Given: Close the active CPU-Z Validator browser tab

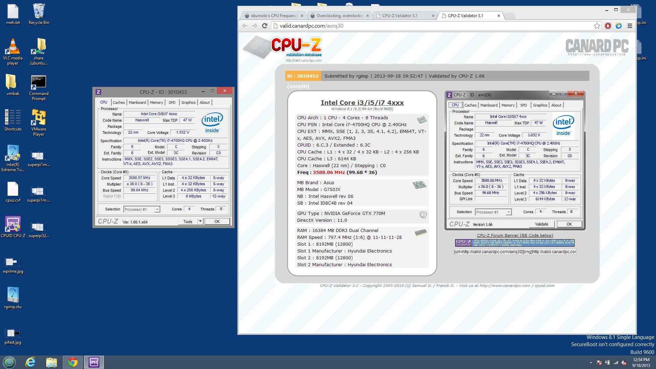Looking at the screenshot, I should tap(498, 16).
